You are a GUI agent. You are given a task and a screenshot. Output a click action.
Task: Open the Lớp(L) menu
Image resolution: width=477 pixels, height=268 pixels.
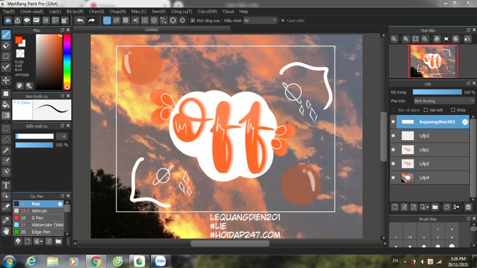pyautogui.click(x=55, y=11)
